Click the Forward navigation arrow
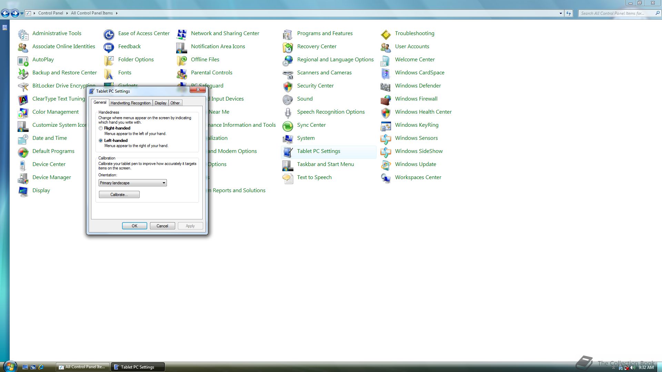 click(x=15, y=13)
